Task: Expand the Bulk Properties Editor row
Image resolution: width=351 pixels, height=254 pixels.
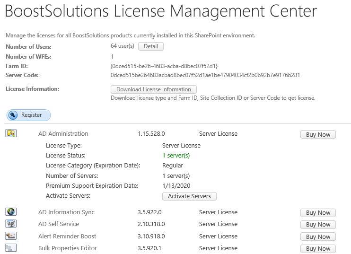Action: pos(67,248)
